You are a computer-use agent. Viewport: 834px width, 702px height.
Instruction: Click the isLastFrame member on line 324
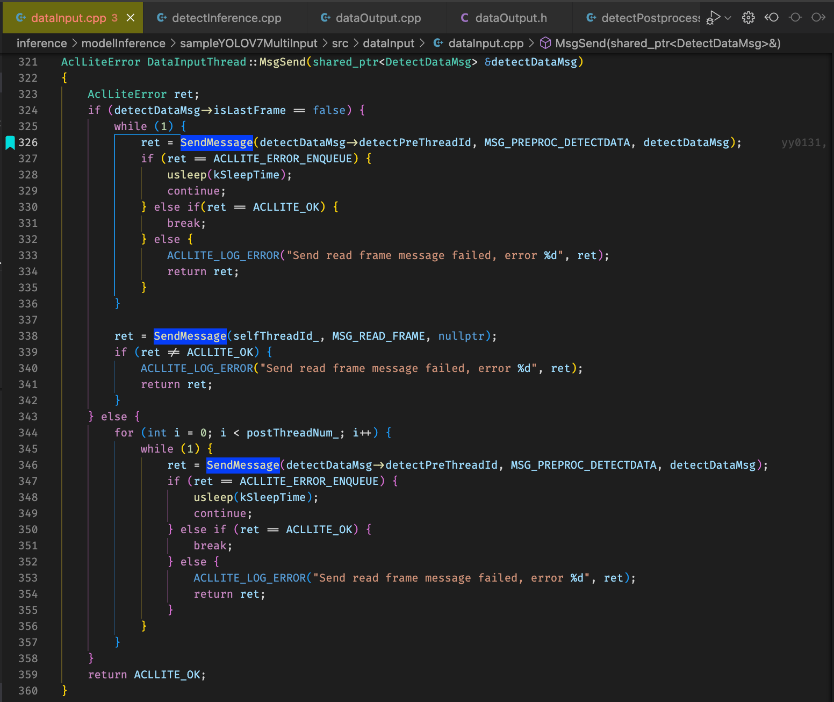[250, 110]
